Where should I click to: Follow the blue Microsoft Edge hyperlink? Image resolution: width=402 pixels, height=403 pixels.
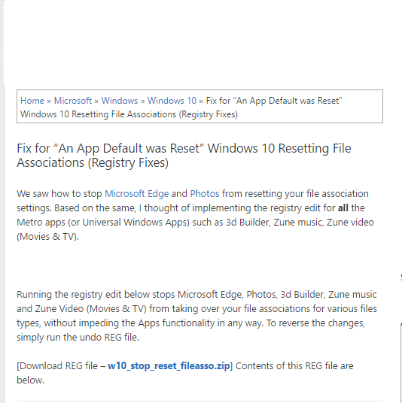(x=137, y=193)
